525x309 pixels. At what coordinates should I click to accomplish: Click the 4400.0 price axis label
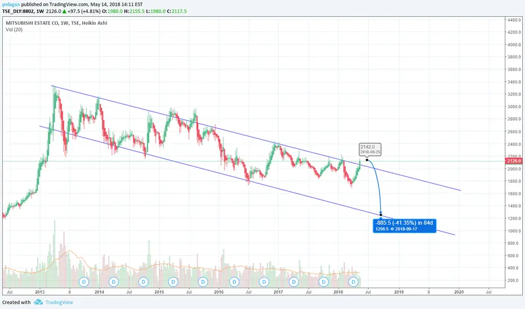(514, 20)
